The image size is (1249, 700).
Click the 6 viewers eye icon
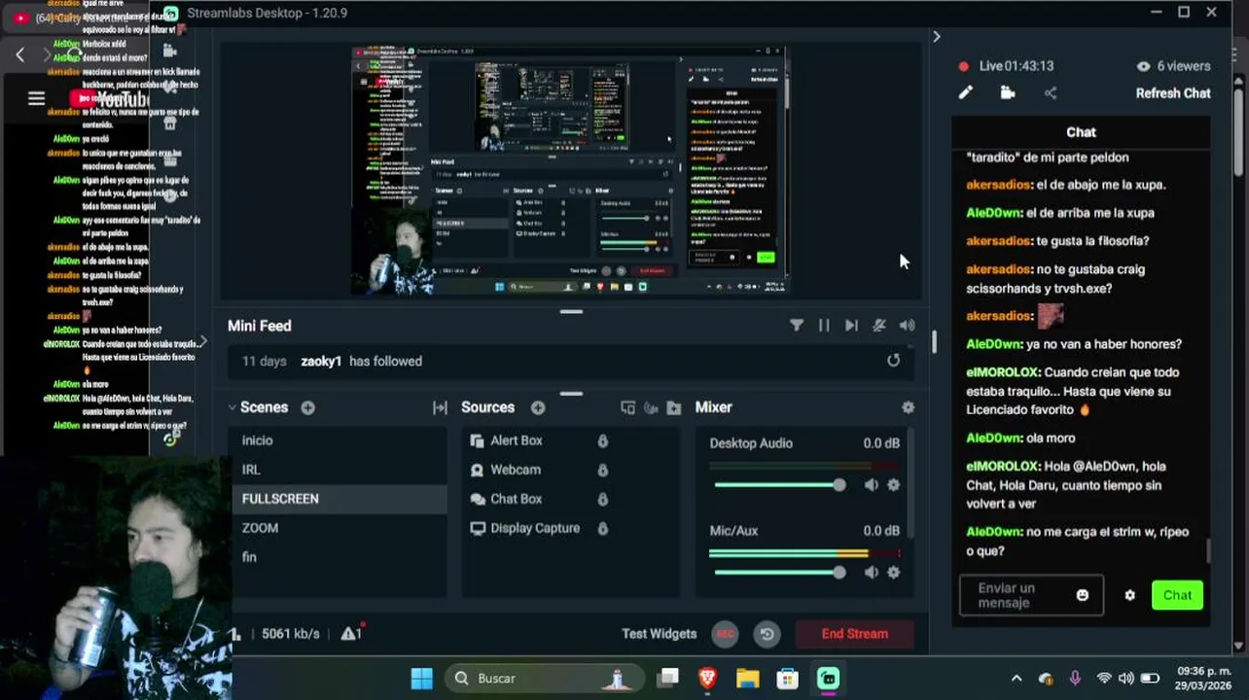point(1144,66)
